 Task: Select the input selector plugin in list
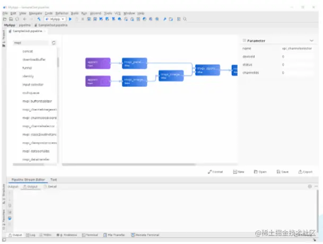(x=33, y=84)
